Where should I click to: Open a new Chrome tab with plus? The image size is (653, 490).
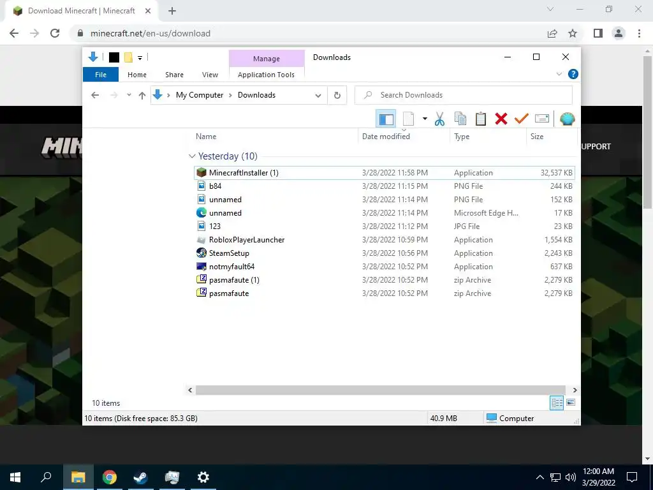click(x=172, y=11)
